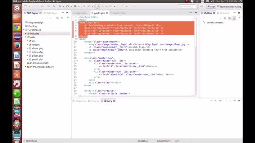This screenshot has width=255, height=143.
Task: Click the Open Perspective icon
Action: 202,6
